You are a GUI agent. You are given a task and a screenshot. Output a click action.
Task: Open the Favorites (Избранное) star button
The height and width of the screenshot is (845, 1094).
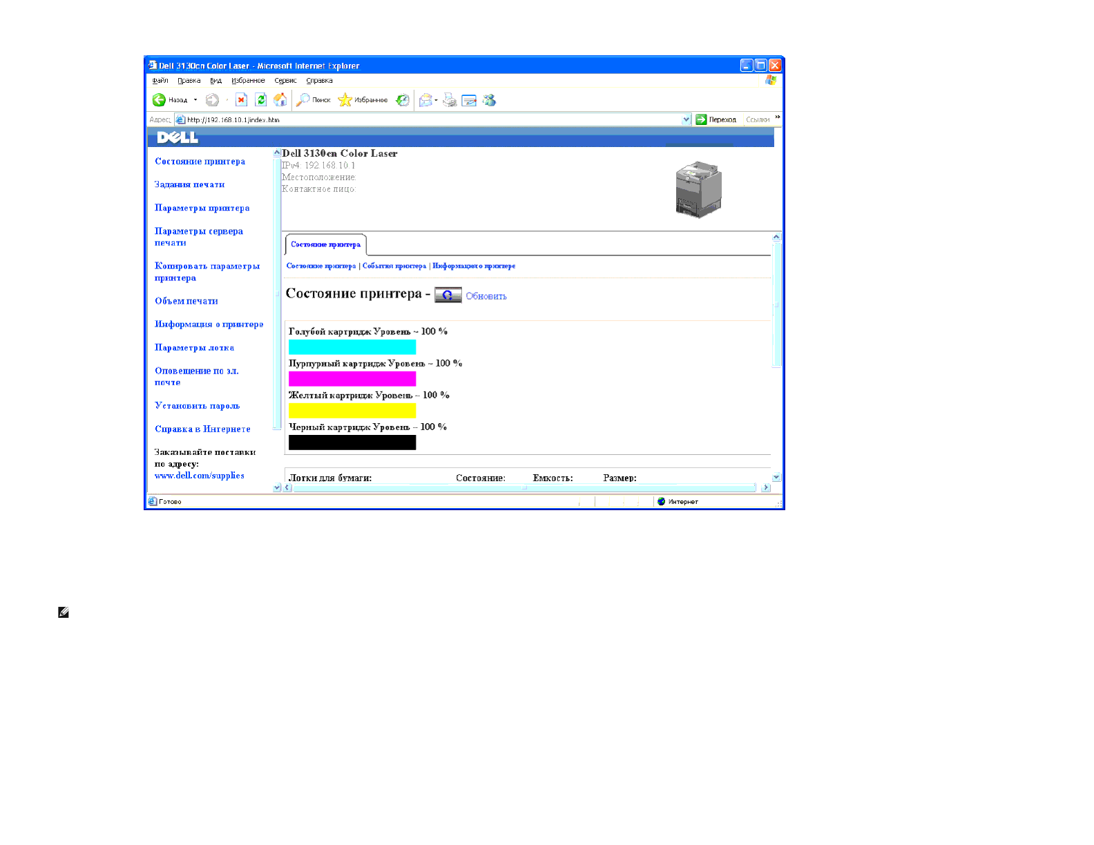tap(345, 100)
